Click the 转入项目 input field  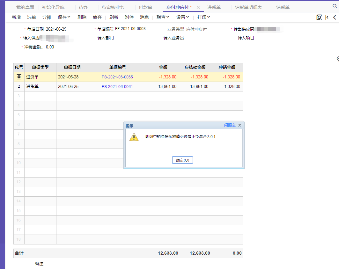(273, 38)
